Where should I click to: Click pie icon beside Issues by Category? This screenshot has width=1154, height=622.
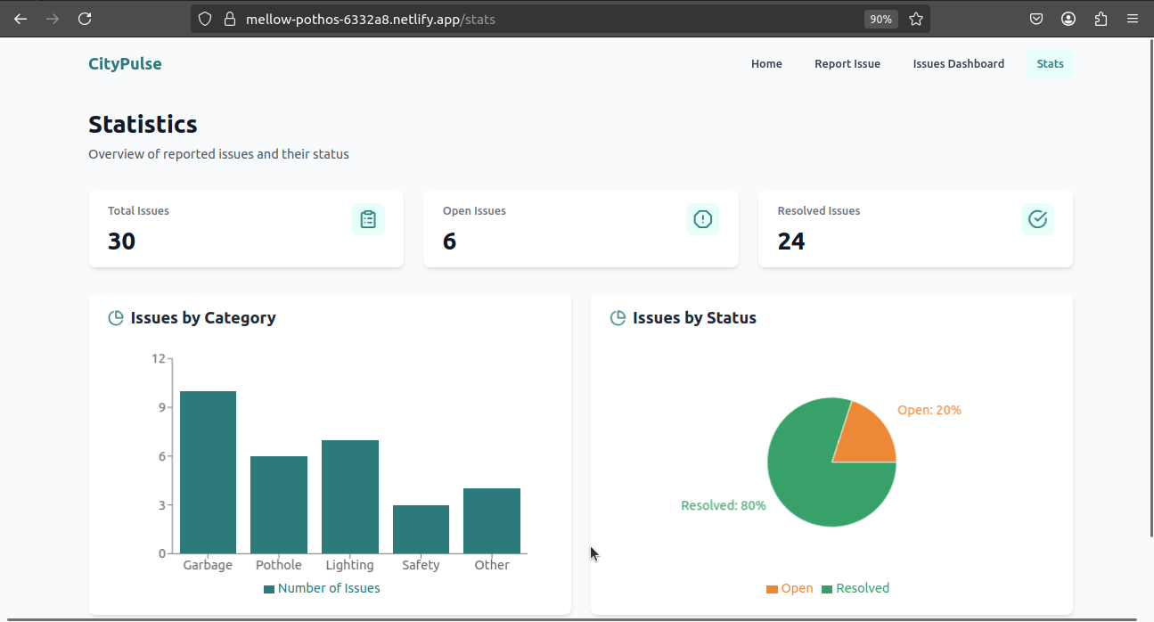tap(116, 318)
